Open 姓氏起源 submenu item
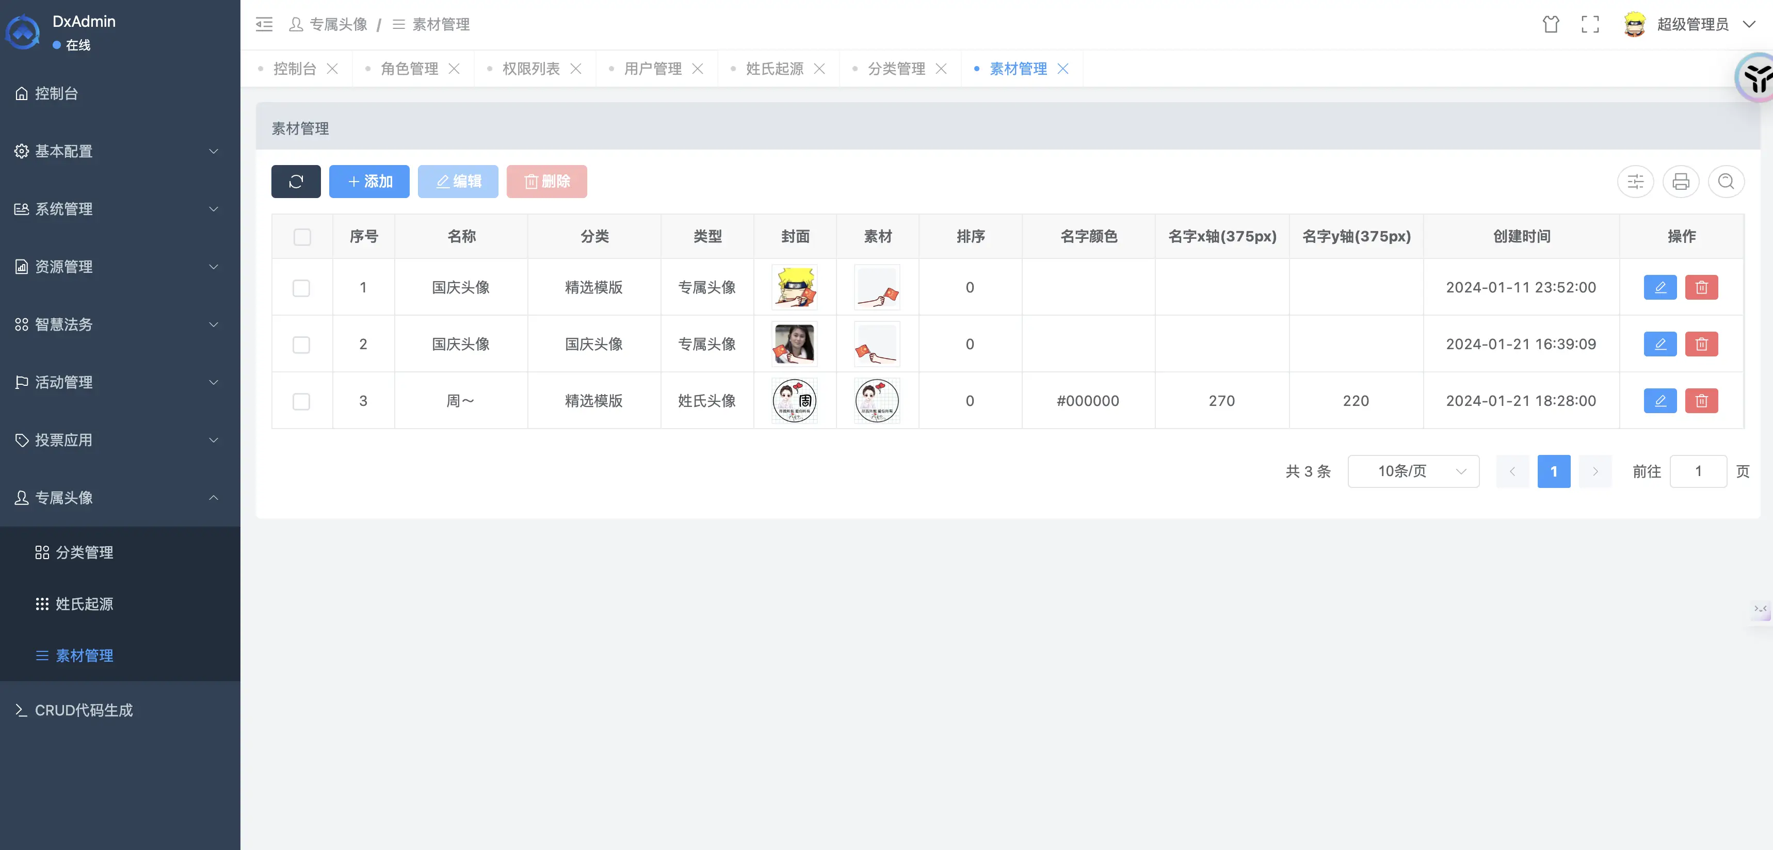Image resolution: width=1773 pixels, height=850 pixels. point(120,604)
